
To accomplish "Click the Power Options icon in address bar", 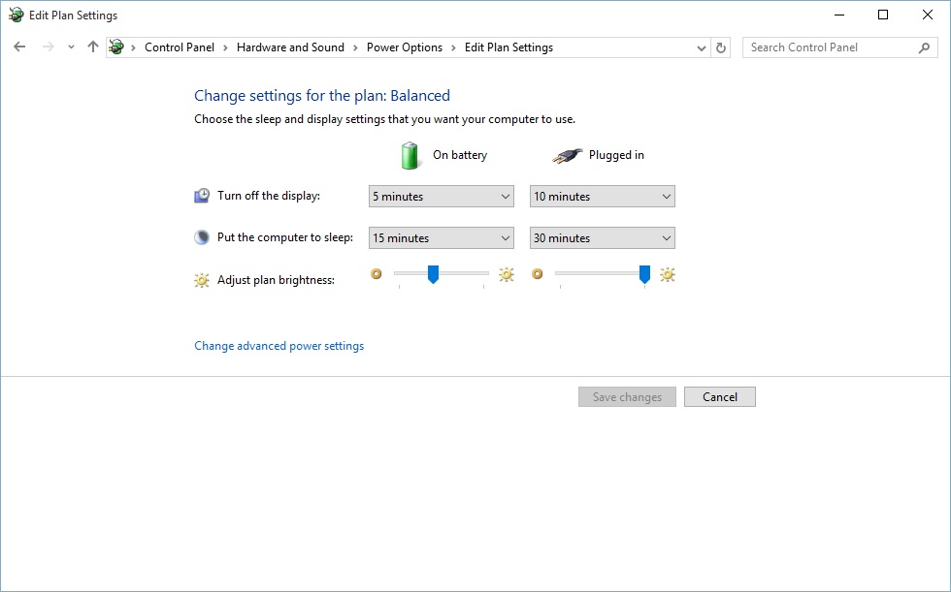I will coord(116,47).
